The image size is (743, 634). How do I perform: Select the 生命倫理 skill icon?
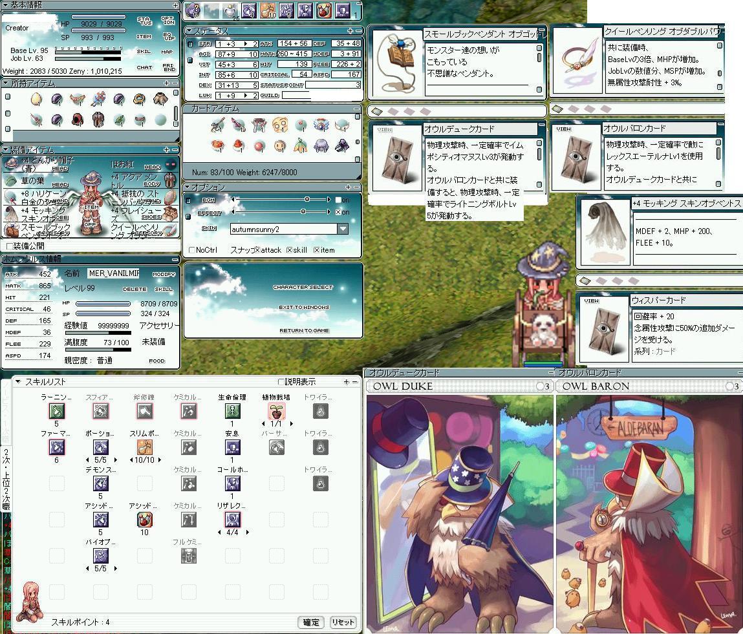232,411
